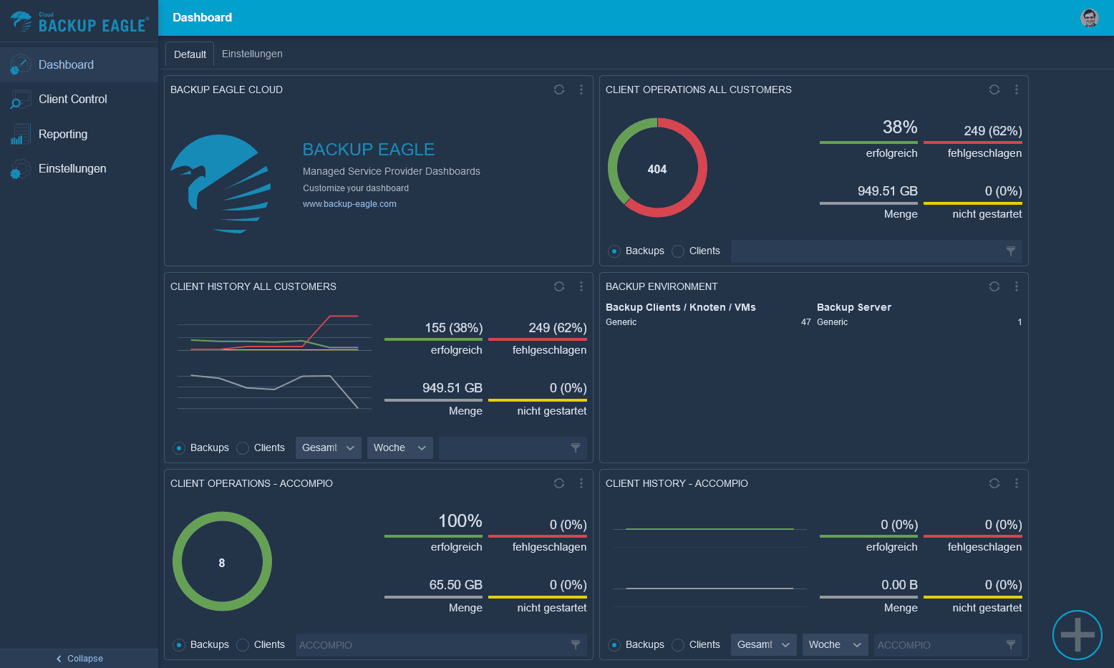Viewport: 1114px width, 668px height.
Task: Click the large eagle logo in the cloud widget
Action: [x=221, y=184]
